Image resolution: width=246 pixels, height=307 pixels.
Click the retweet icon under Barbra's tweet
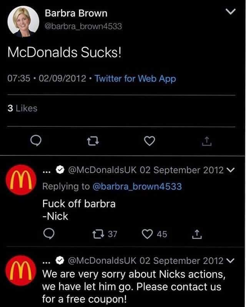tap(93, 142)
